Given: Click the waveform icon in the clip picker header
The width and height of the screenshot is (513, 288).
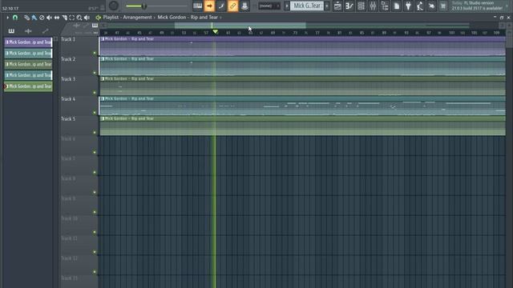Looking at the screenshot, I should coord(28,31).
